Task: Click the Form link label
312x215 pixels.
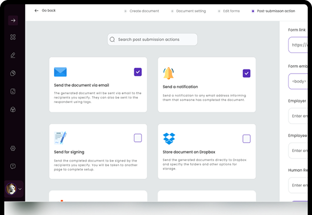Action: click(x=296, y=30)
